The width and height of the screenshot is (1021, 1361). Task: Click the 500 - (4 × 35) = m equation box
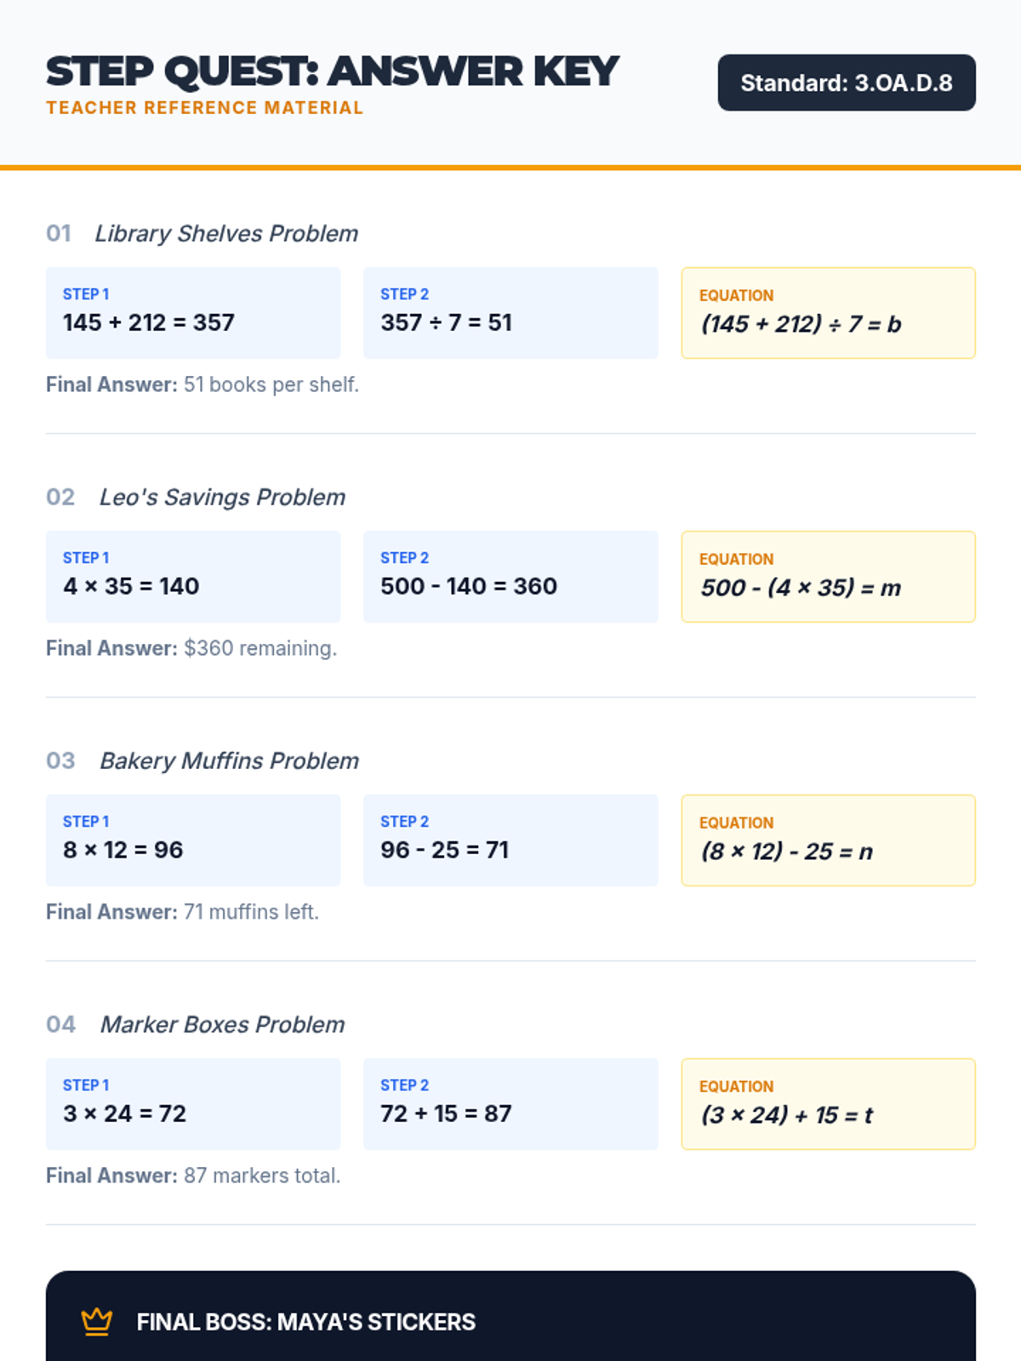(828, 577)
